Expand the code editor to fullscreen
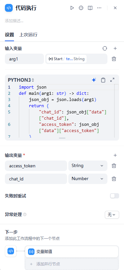This screenshot has width=124, height=270. [x=112, y=80]
